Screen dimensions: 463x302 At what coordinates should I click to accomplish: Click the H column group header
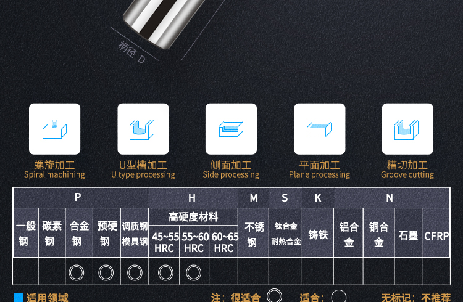(193, 198)
